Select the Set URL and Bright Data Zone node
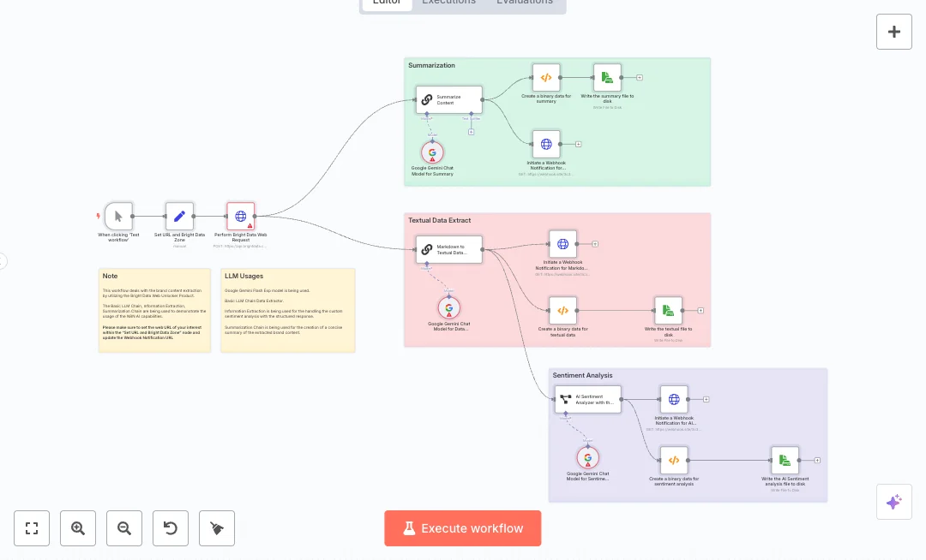This screenshot has width=926, height=560. (179, 216)
